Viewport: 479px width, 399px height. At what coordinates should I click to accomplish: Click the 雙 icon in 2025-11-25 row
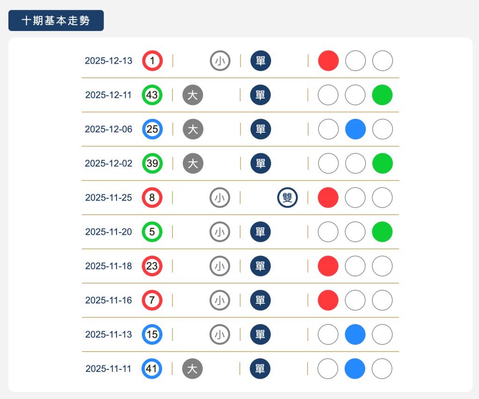[287, 198]
